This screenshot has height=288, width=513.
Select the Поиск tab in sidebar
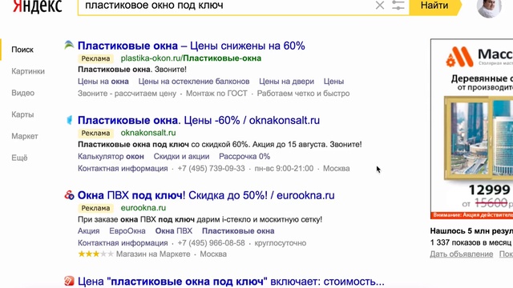pos(22,50)
